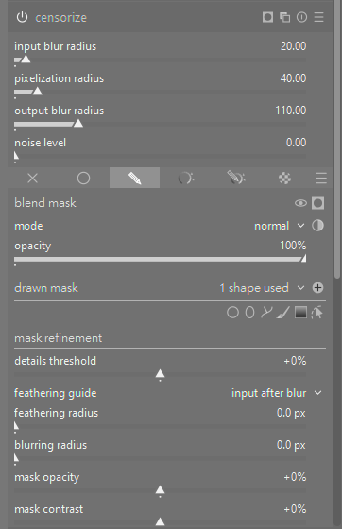Add a gradient mask shape
Screen dimensions: 342x529
[x=300, y=313]
